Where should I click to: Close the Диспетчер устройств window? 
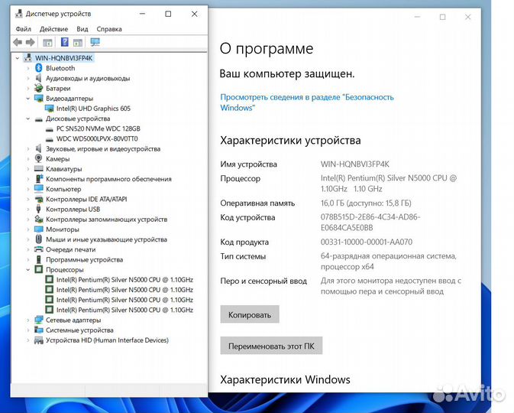[x=195, y=14]
